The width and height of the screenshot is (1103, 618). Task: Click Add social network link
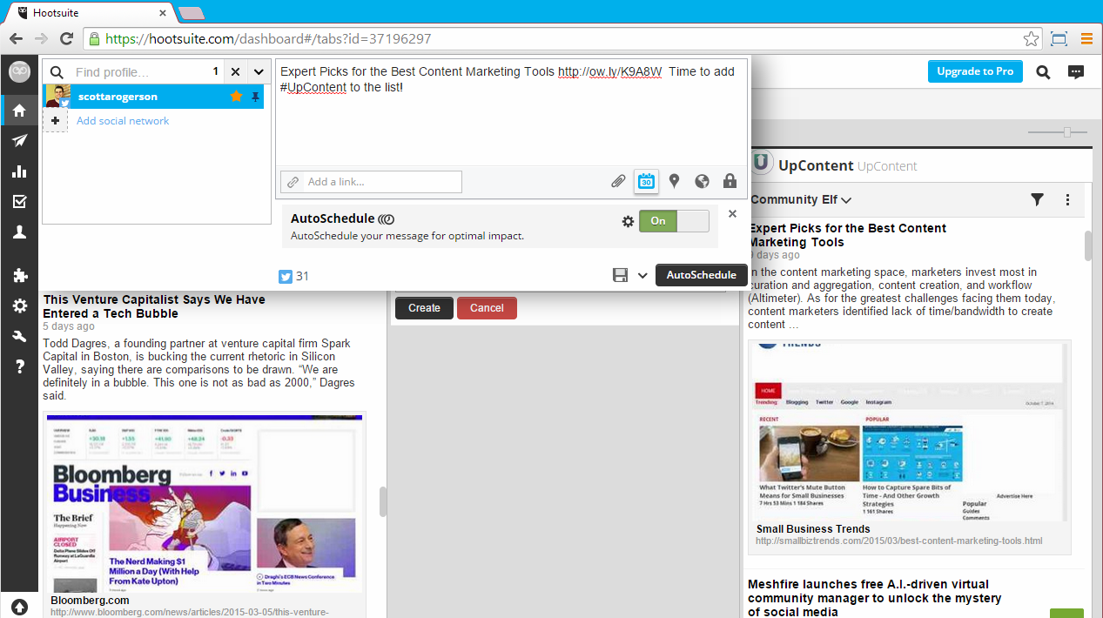[x=123, y=121]
